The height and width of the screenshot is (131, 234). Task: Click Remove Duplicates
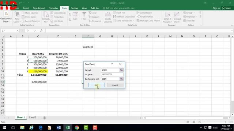click(x=124, y=17)
